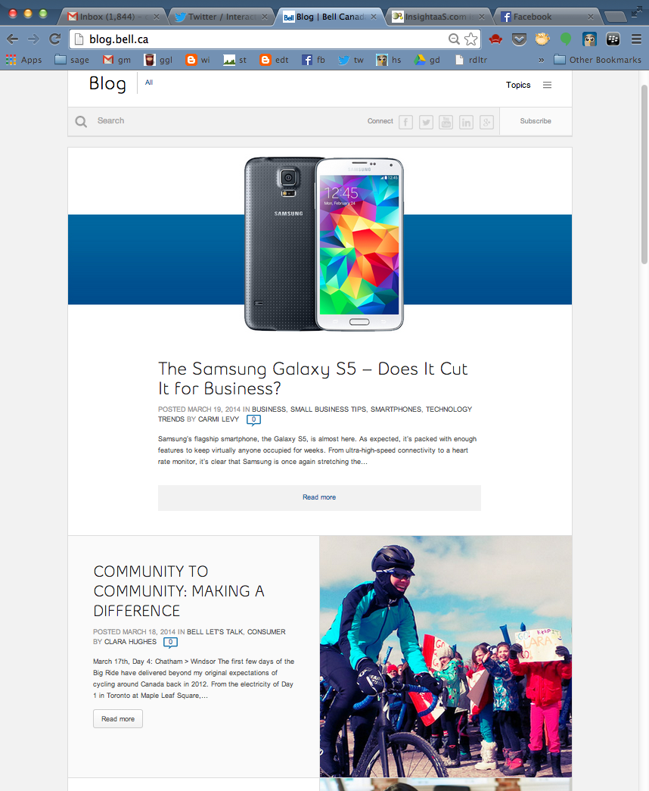Viewport: 649px width, 791px height.
Task: Switch to the Facebook tab
Action: (547, 17)
